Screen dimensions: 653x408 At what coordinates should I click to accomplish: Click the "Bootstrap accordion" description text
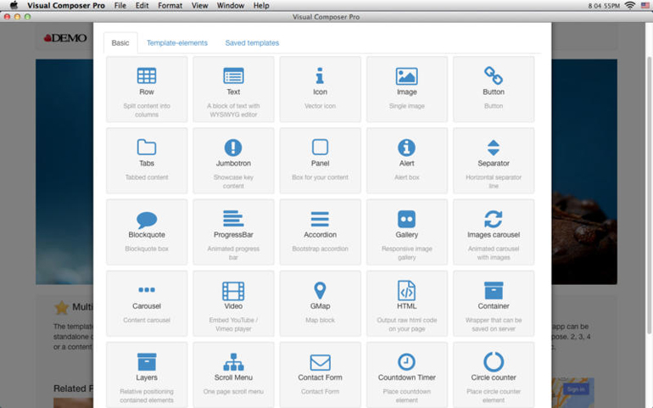click(320, 249)
